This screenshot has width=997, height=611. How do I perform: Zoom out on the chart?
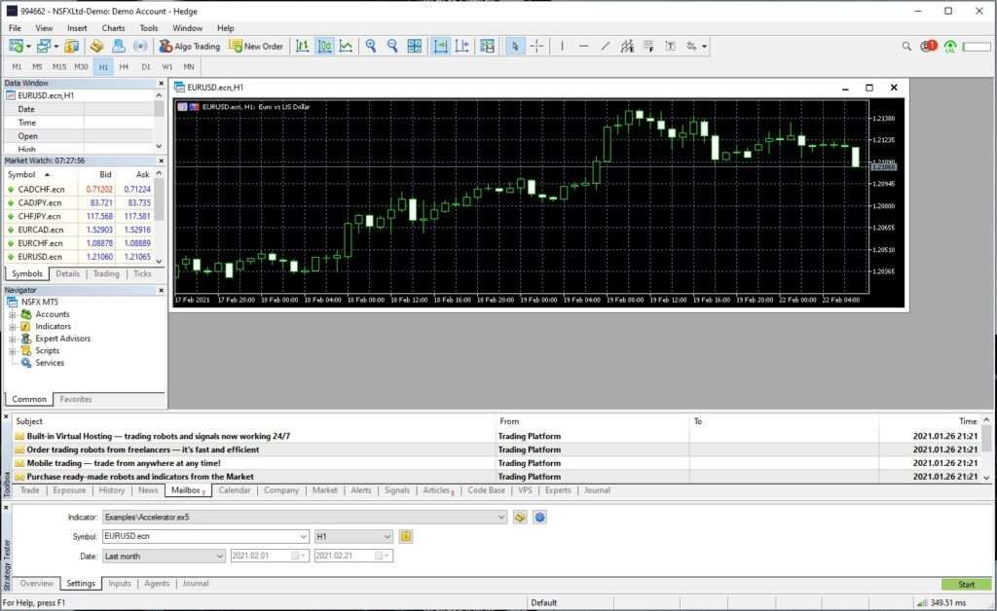392,47
